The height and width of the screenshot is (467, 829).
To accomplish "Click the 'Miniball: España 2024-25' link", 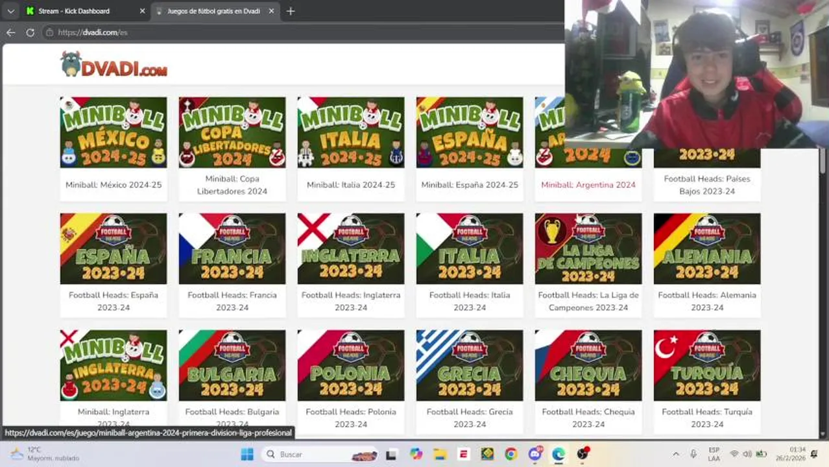I will (470, 185).
